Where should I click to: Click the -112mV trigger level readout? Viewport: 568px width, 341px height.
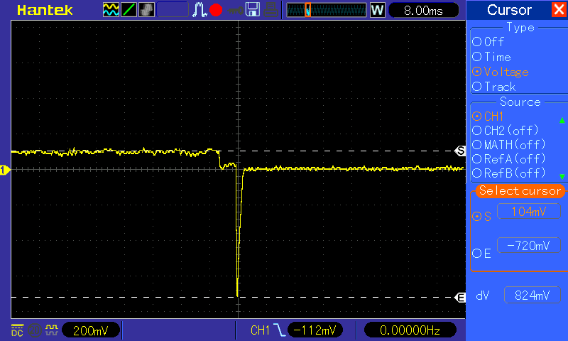pyautogui.click(x=315, y=330)
